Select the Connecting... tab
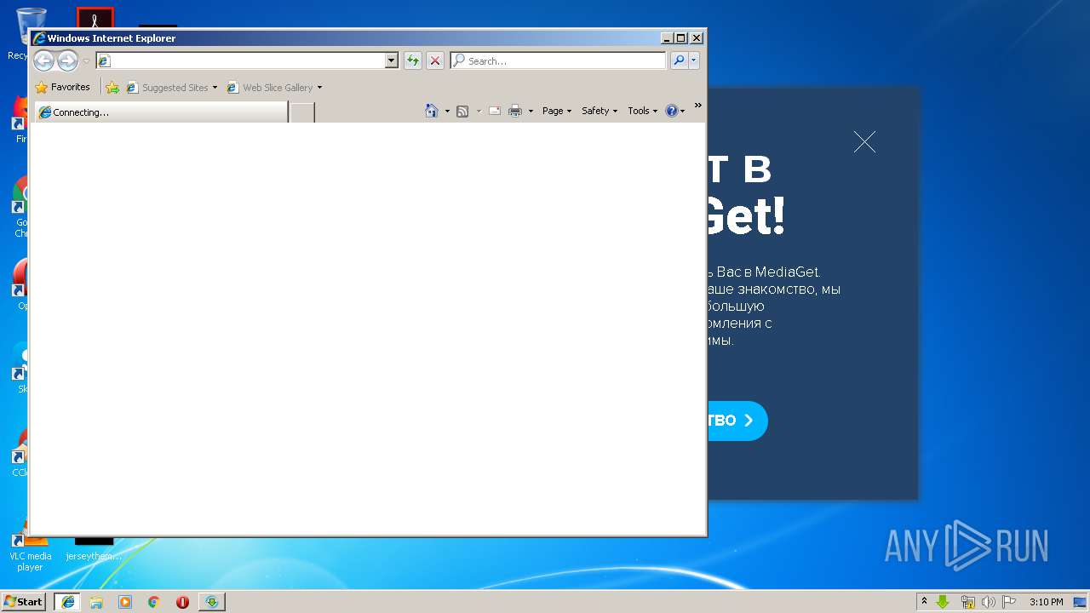Image resolution: width=1090 pixels, height=613 pixels. [161, 112]
